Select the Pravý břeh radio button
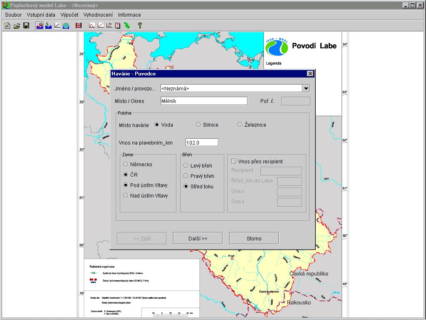 point(186,176)
